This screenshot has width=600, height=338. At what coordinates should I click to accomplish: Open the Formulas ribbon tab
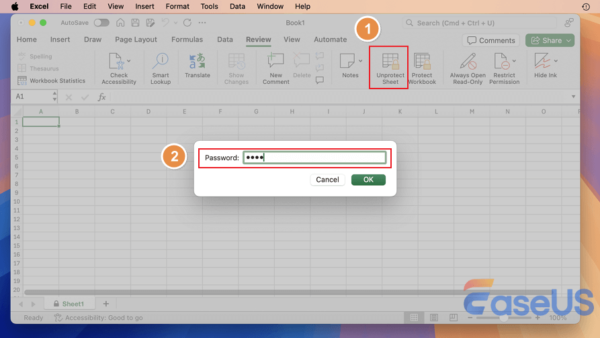pos(187,40)
